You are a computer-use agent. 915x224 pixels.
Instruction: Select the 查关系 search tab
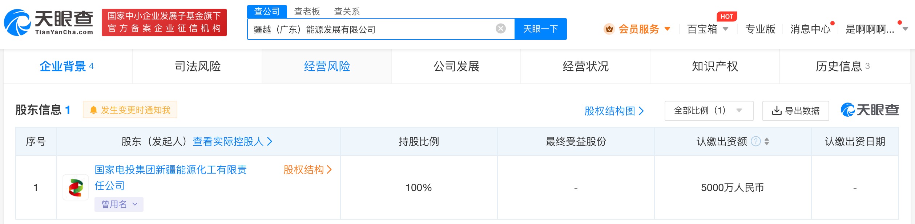click(x=347, y=12)
